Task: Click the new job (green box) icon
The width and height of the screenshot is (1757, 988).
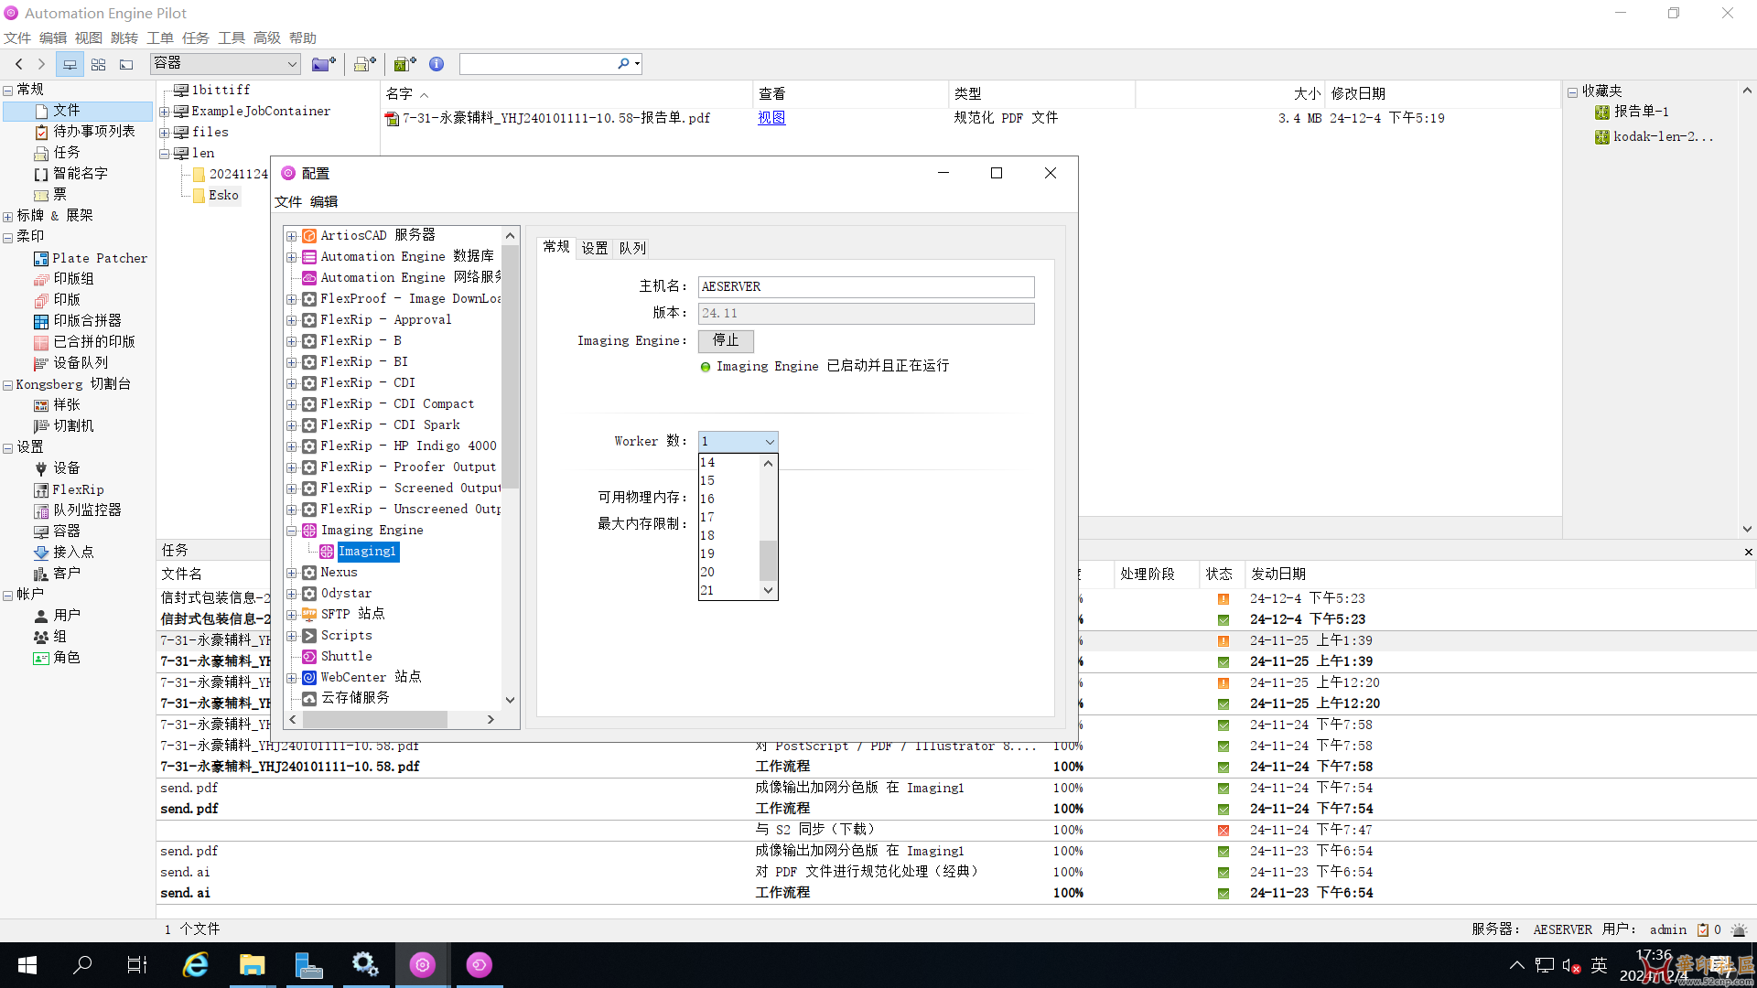Action: [x=404, y=64]
